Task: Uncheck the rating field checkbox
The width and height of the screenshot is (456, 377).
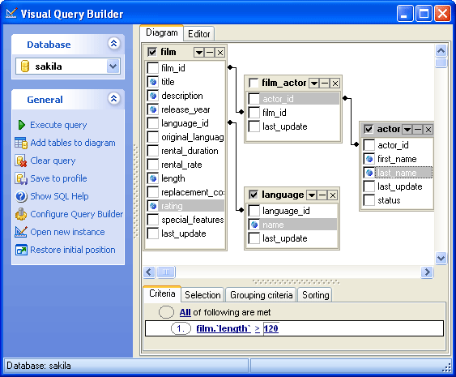Action: click(153, 206)
